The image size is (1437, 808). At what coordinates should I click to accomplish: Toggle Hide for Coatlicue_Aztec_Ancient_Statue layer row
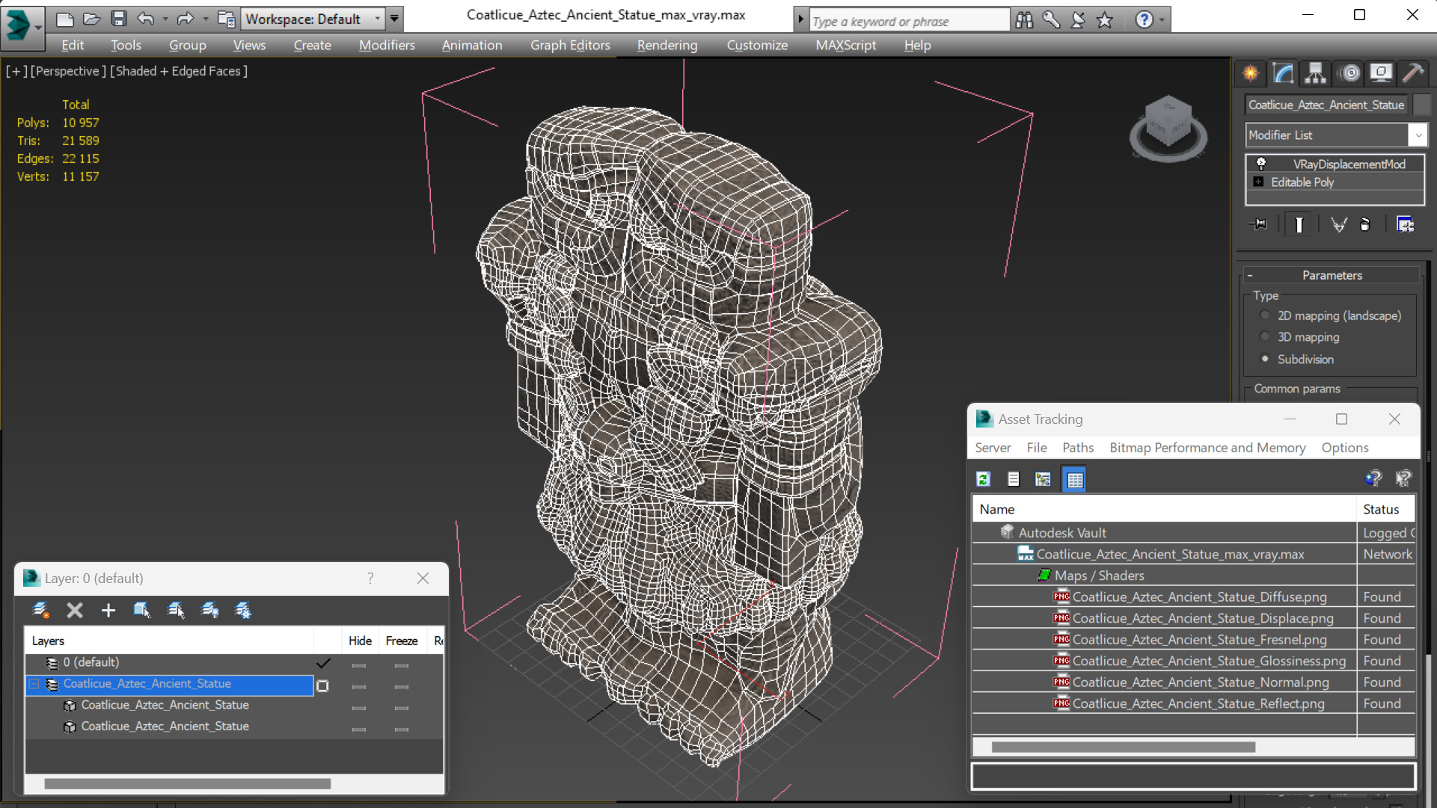[x=359, y=686]
